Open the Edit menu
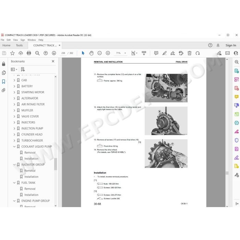240x240 pixels. 9,40
